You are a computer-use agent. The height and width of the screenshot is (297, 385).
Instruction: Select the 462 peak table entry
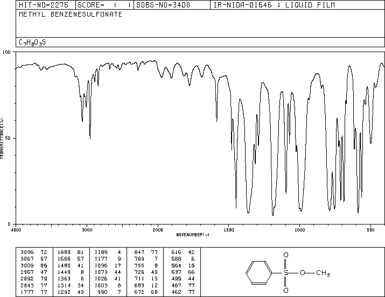(183, 292)
